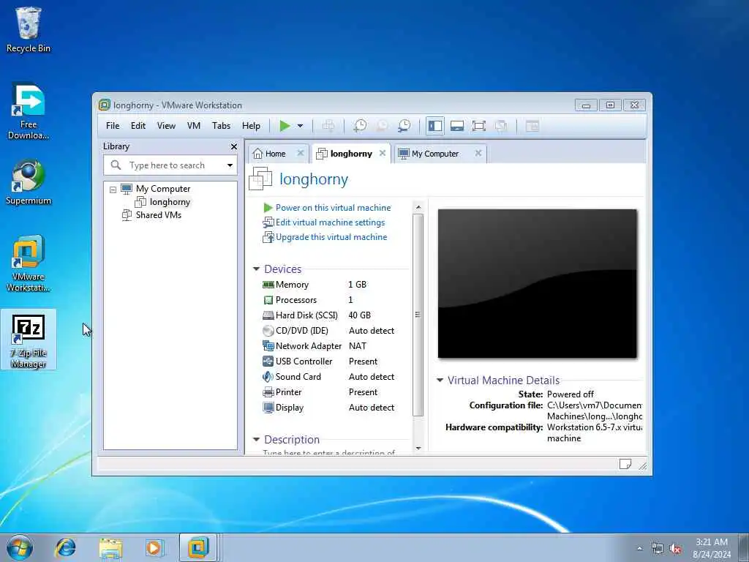Select the Display device
749x562 pixels.
[x=330, y=408]
